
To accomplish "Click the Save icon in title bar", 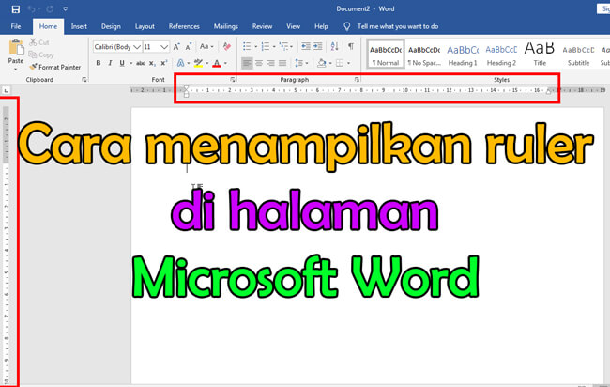I will click(x=16, y=9).
